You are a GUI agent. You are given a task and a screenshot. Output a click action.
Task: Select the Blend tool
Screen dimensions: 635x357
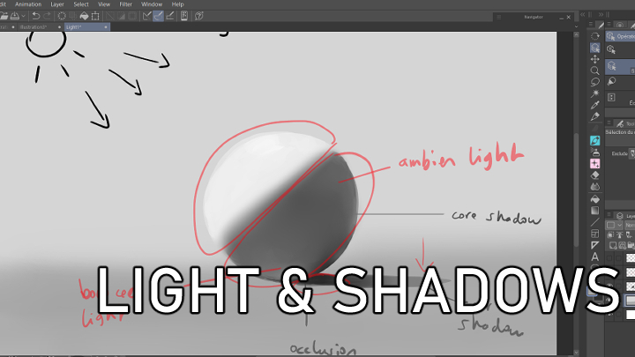coord(595,187)
